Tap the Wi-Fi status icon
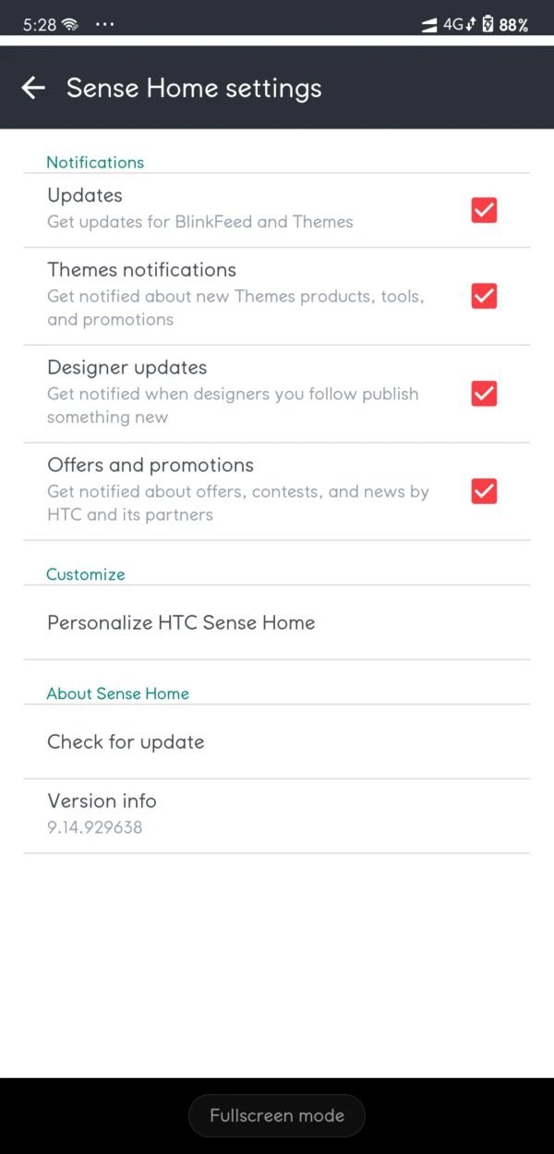 coord(70,25)
